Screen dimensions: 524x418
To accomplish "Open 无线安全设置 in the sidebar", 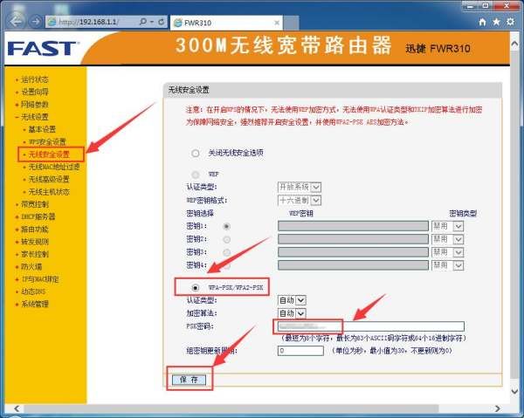I will click(x=49, y=154).
